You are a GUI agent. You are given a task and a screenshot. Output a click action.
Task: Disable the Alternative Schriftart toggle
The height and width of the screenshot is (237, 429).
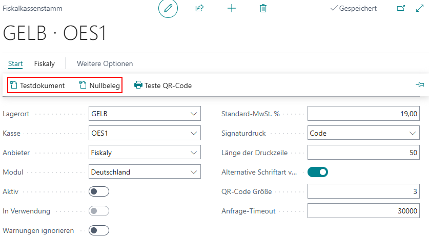[x=317, y=172]
